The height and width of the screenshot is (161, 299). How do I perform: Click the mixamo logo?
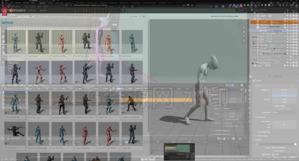18,10
